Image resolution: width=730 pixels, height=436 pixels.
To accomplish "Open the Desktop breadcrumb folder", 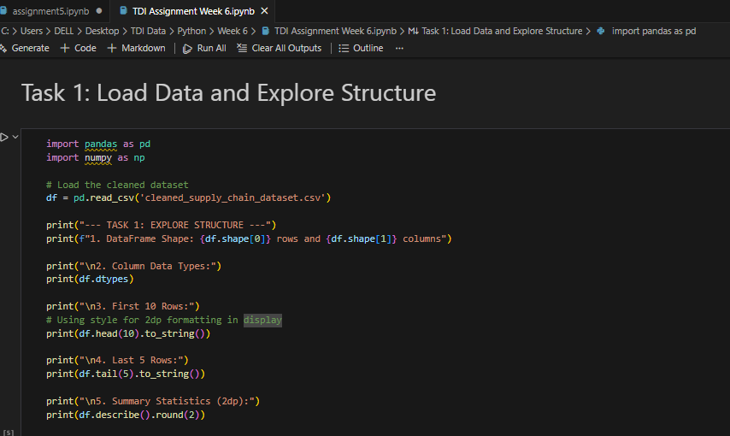I will tap(102, 32).
